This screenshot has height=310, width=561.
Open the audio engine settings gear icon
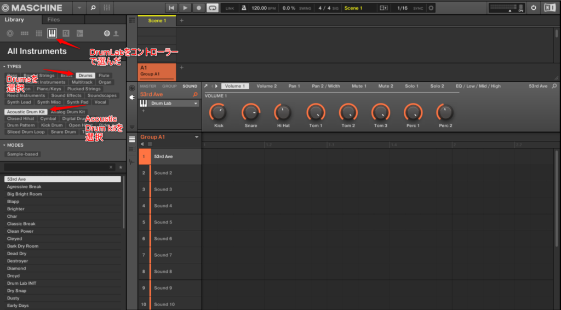pos(431,8)
